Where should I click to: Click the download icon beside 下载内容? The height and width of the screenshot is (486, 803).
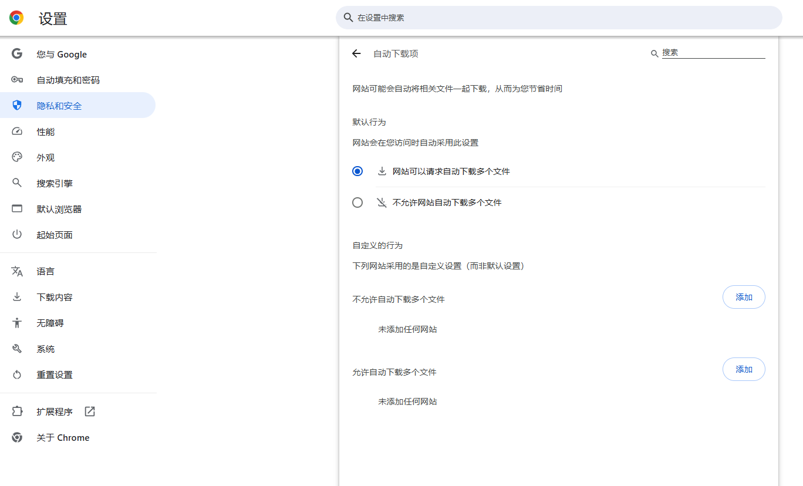pos(17,297)
